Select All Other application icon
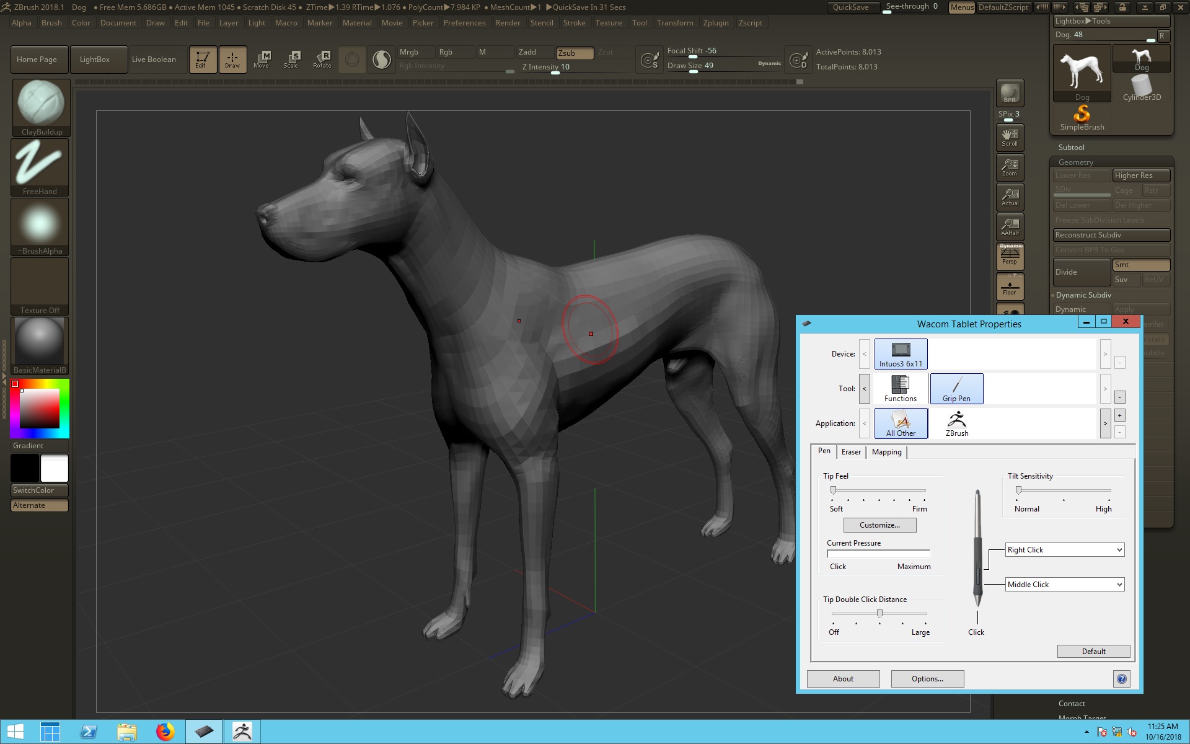Screen dimensions: 1190x744 (x=901, y=423)
